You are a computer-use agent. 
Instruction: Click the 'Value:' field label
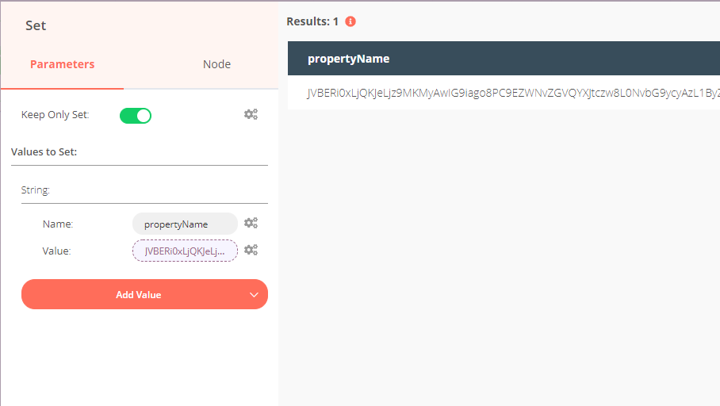[57, 251]
